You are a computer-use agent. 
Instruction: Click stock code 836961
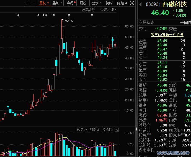pyautogui.click(x=153, y=4)
